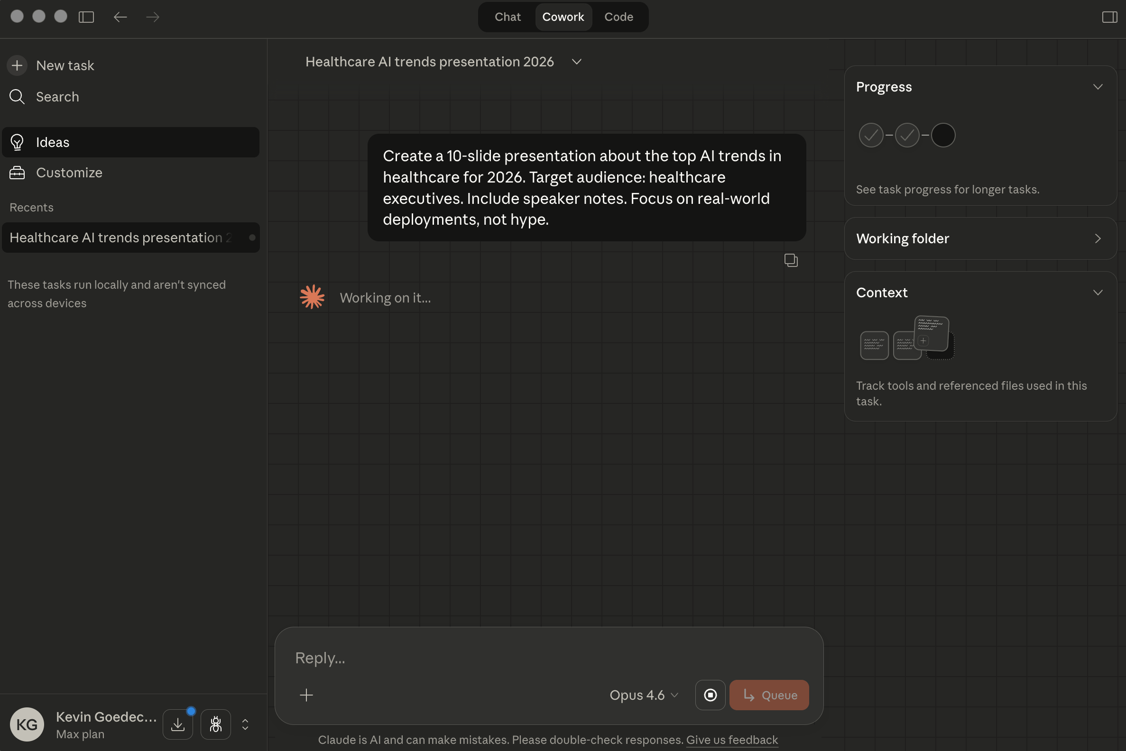Open Search in the sidebar

(57, 96)
